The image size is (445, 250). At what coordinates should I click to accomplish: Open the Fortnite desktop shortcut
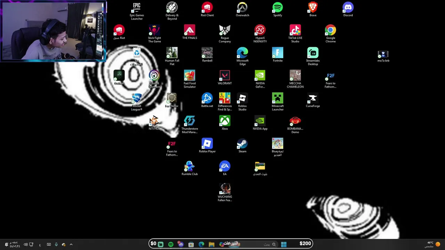[x=277, y=55]
